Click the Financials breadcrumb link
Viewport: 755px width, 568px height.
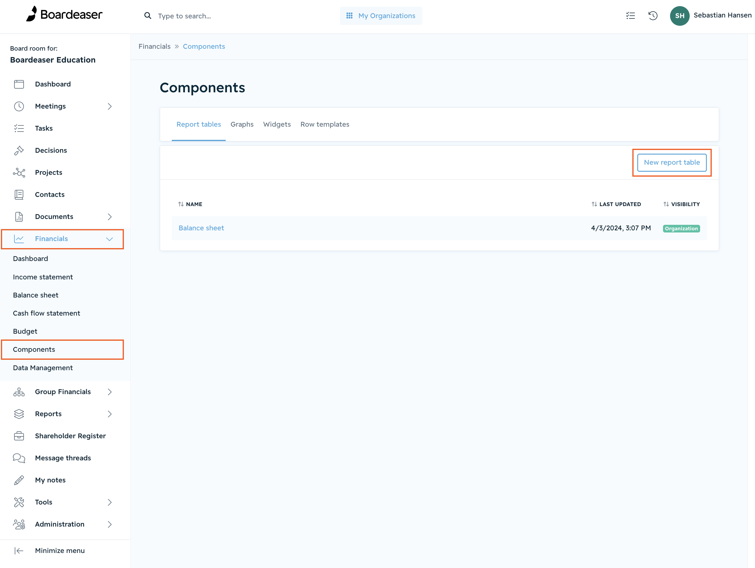[154, 46]
